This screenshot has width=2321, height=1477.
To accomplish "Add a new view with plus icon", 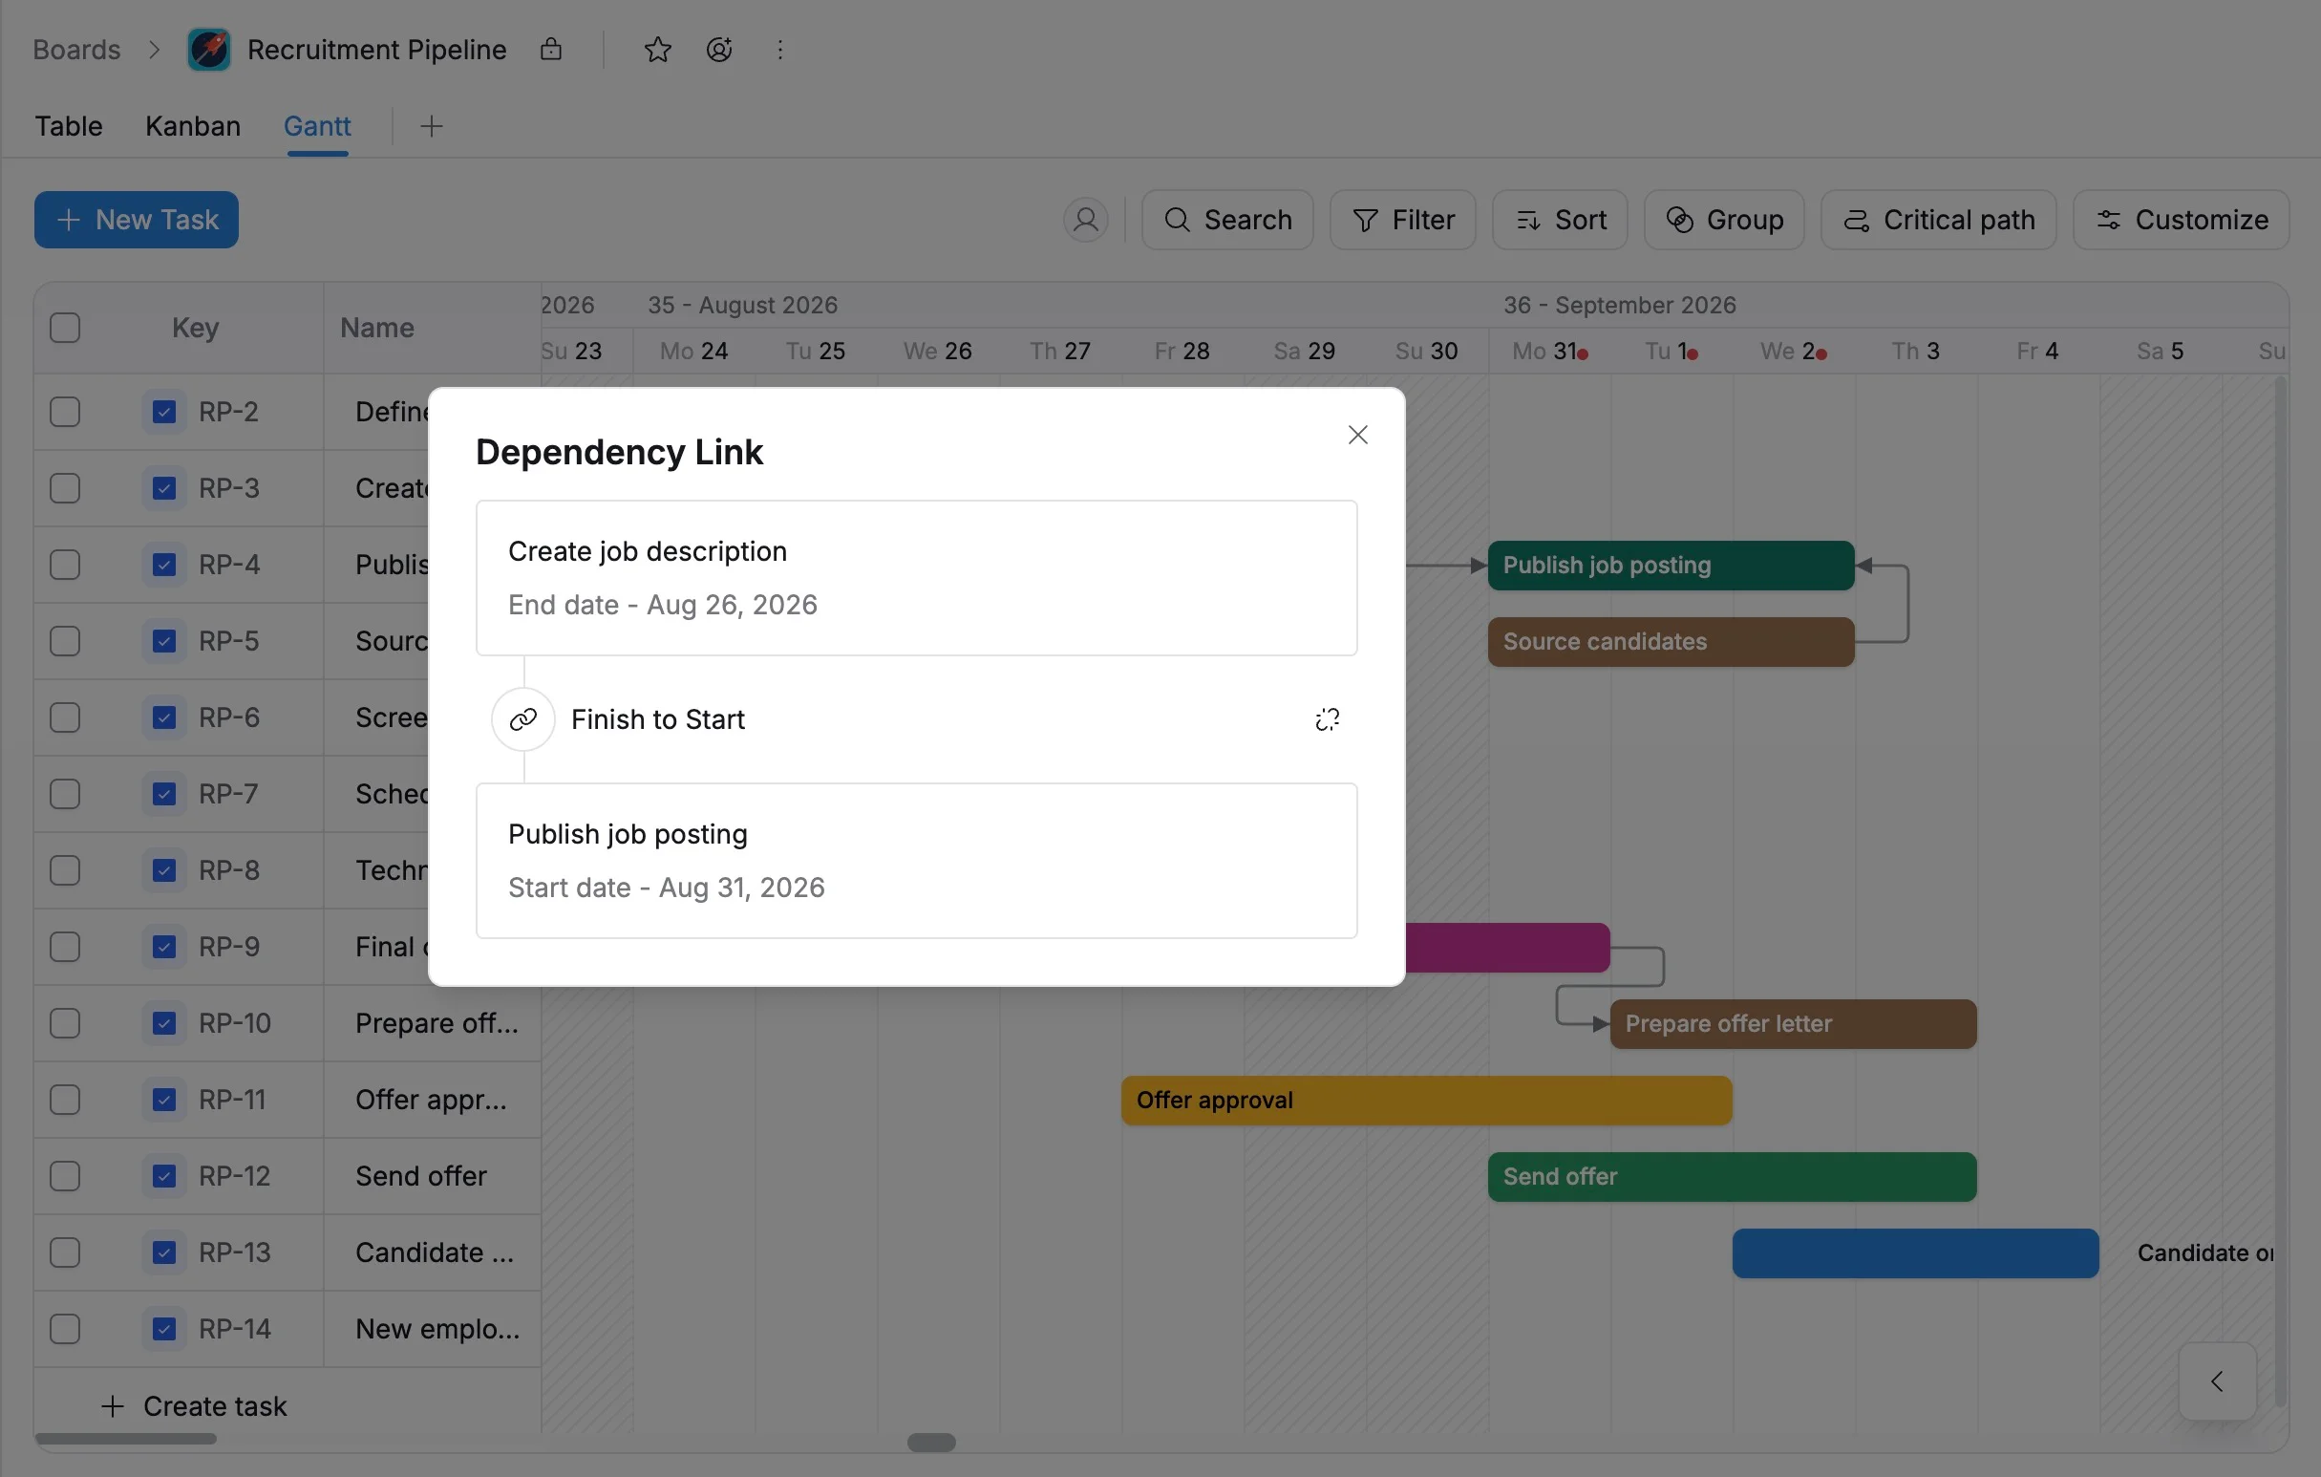I will (x=431, y=126).
